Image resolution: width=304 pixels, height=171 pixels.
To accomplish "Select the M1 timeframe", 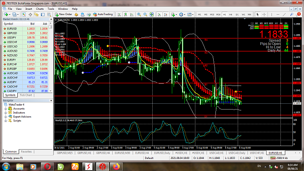I will point(199,15).
